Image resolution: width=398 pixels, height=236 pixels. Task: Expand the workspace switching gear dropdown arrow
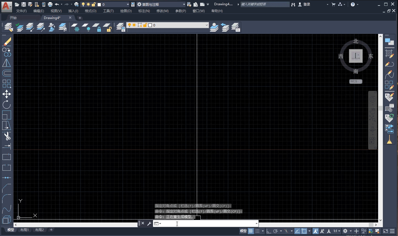coord(351,231)
